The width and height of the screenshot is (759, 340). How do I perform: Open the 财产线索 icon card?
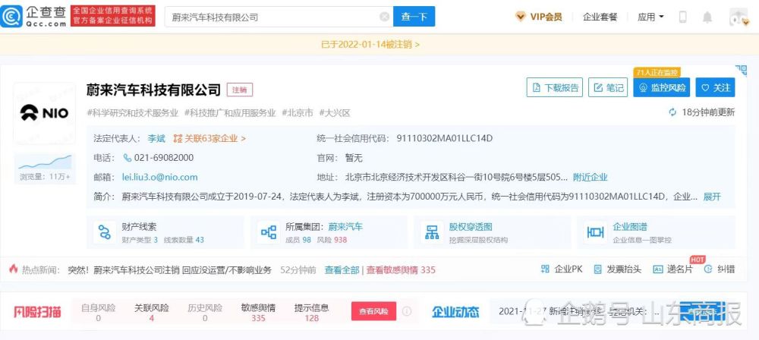105,232
